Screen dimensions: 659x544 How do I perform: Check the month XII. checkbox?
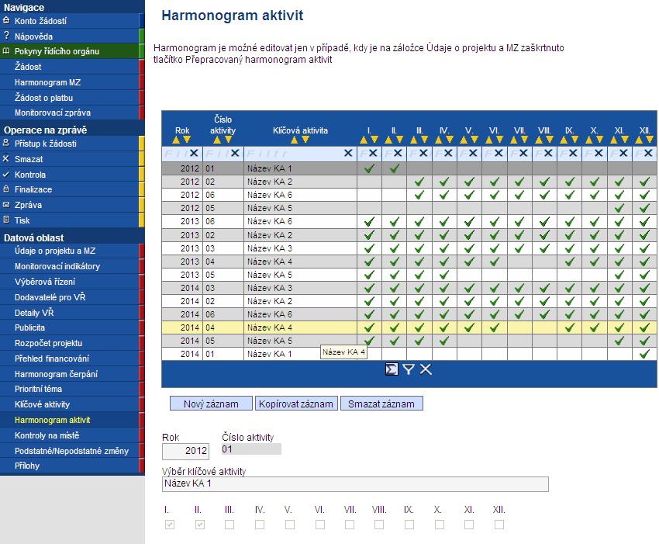pyautogui.click(x=499, y=525)
